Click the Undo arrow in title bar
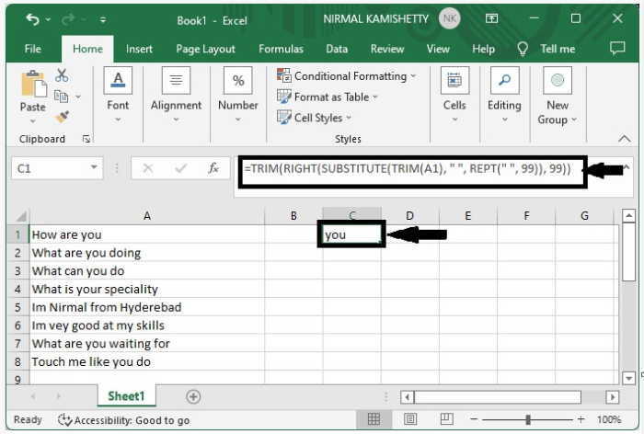The width and height of the screenshot is (644, 434). point(33,18)
